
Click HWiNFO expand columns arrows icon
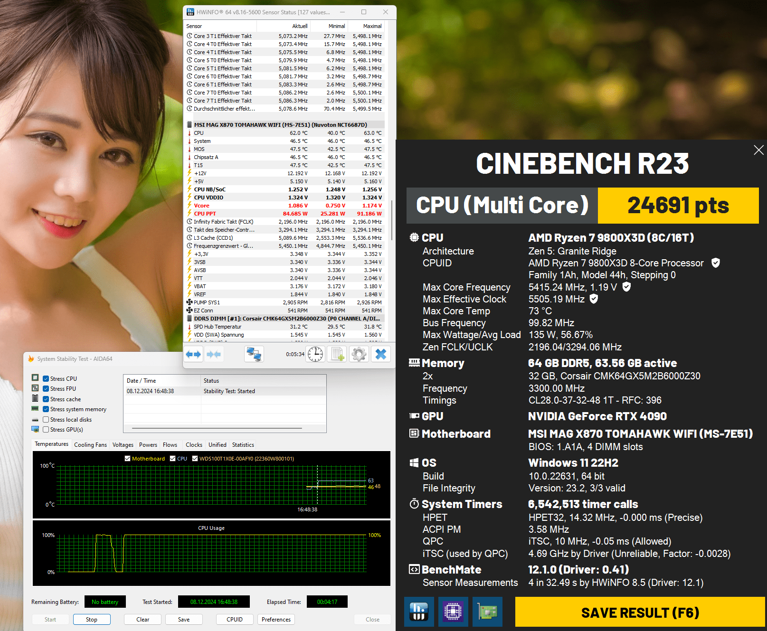coord(194,354)
